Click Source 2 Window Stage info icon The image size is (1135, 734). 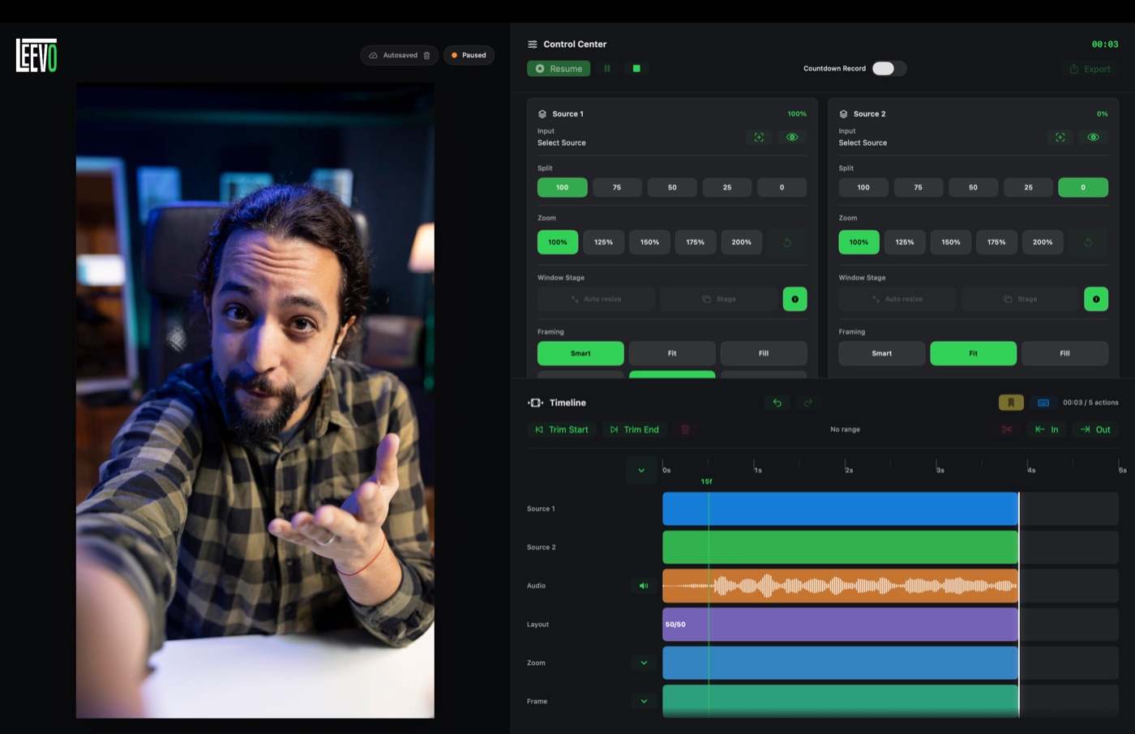click(x=1096, y=299)
